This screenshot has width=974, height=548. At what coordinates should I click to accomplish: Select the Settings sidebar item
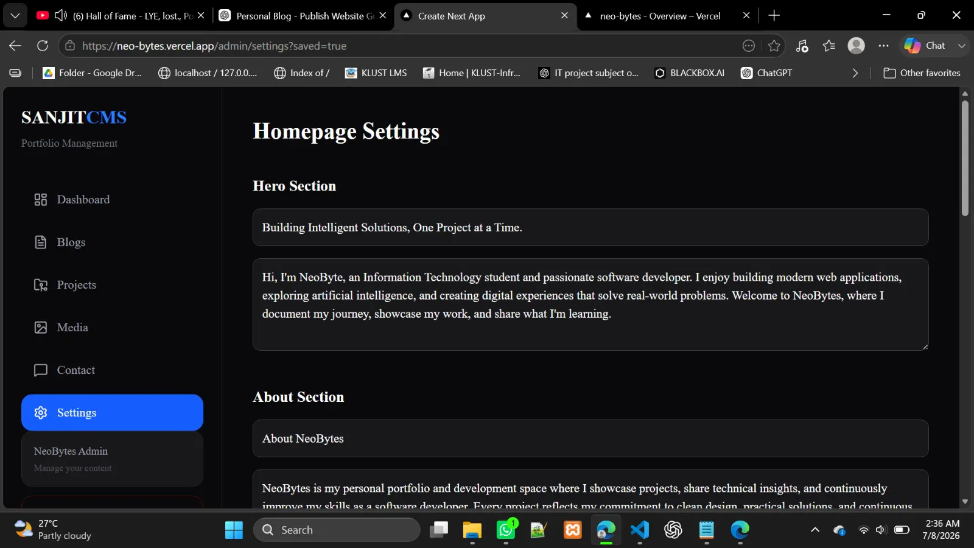(112, 413)
